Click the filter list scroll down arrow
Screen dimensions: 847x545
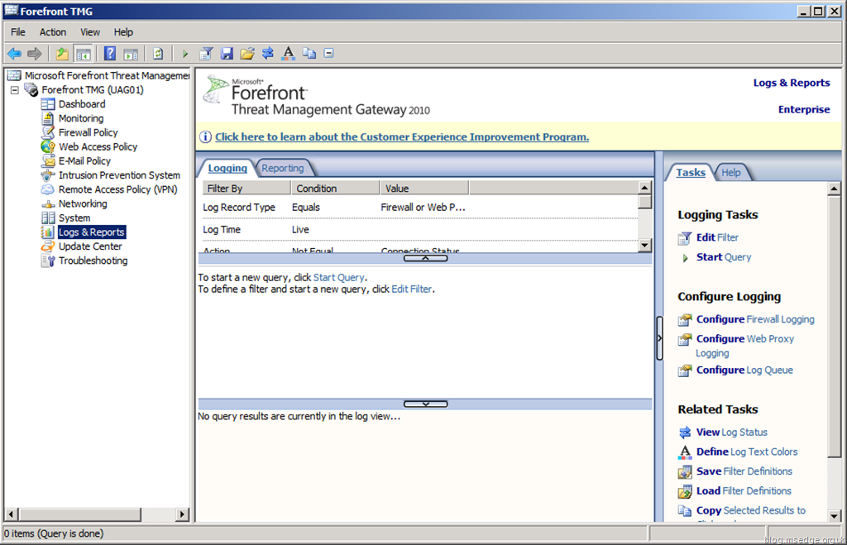[644, 246]
